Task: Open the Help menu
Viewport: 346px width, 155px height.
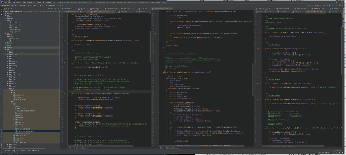Action: pyautogui.click(x=54, y=2)
